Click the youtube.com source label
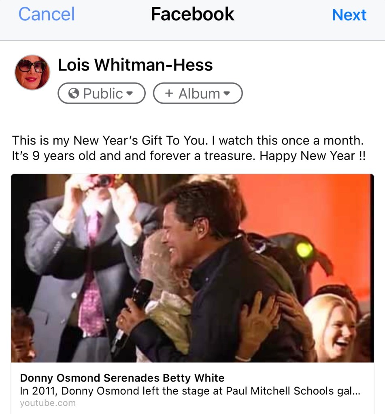Image resolution: width=385 pixels, height=414 pixels. tap(48, 403)
